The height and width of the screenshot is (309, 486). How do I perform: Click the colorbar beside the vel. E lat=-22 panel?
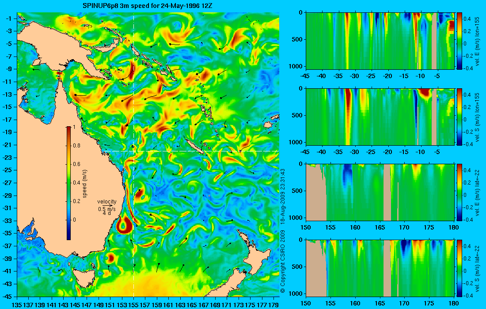click(x=459, y=192)
